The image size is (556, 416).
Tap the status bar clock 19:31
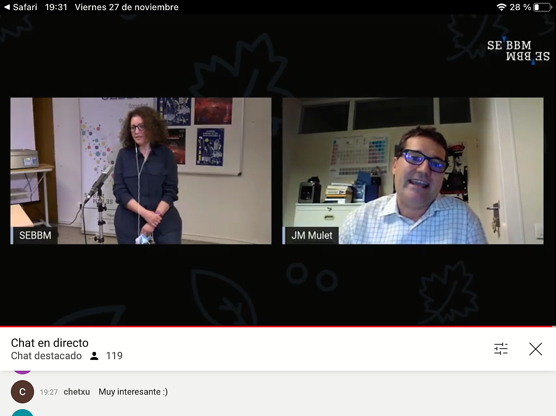(56, 7)
